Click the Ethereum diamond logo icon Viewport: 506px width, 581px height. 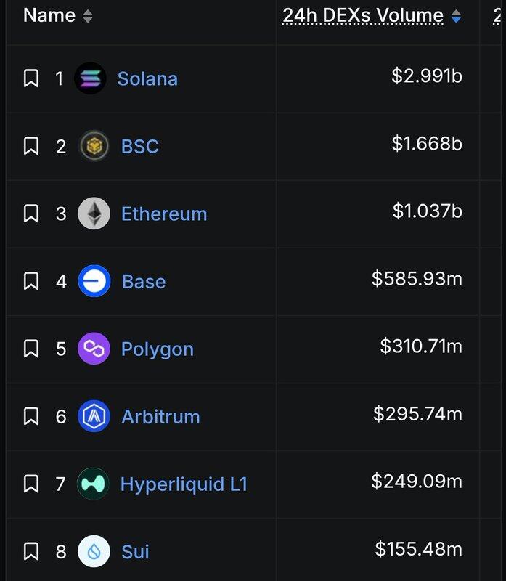(x=94, y=214)
